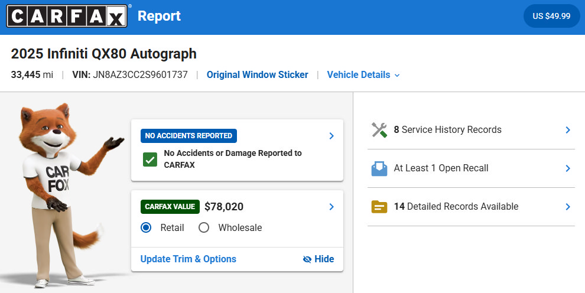Open 14 Detailed Records Available
This screenshot has width=585, height=293.
(x=471, y=207)
